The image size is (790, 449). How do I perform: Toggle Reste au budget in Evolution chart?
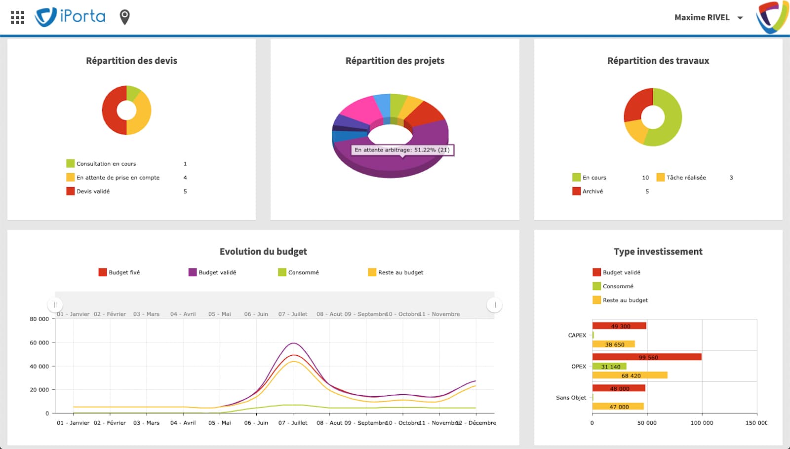396,272
